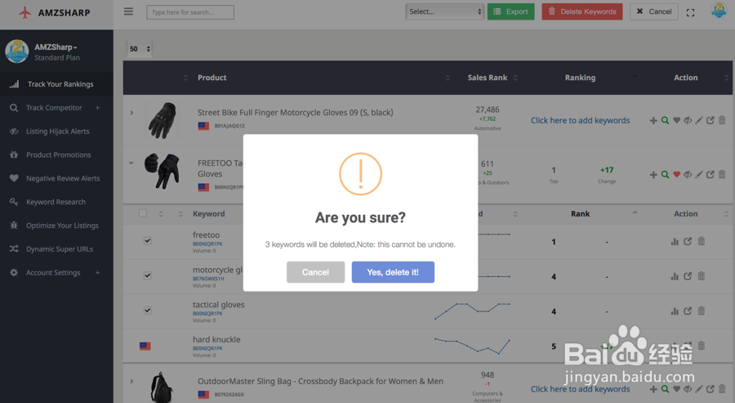Uncheck the motorcycle gloves keyword checkbox

(x=148, y=275)
